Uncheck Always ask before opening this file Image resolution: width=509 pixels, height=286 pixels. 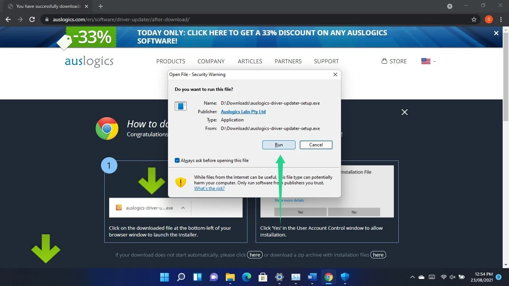coord(177,161)
